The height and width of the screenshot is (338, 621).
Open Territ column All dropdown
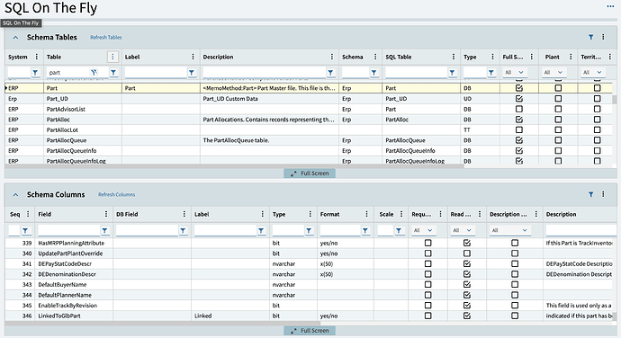pyautogui.click(x=592, y=73)
